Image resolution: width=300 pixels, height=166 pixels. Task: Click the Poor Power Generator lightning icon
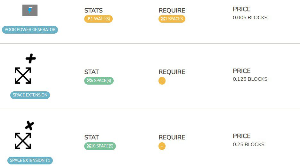[30, 10]
